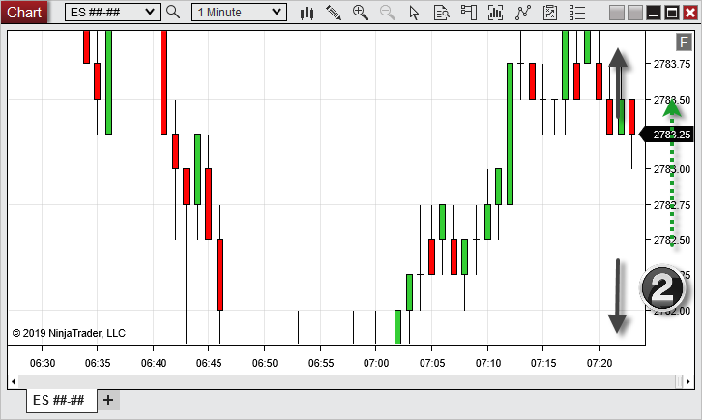Click the first gray link button
Screen dimensions: 702x420
[x=617, y=13]
